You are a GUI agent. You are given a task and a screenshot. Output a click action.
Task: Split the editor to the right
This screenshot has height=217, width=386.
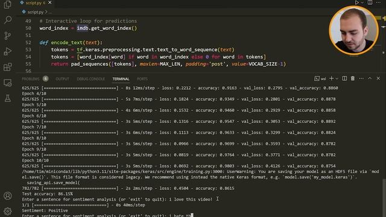370,2
